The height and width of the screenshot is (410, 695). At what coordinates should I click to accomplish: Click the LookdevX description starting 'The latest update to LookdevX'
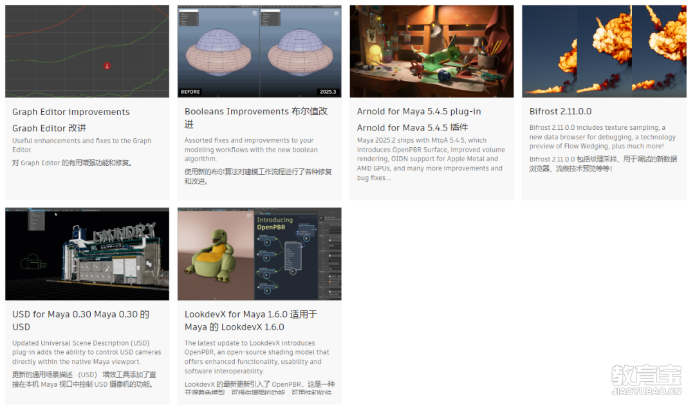click(x=257, y=357)
